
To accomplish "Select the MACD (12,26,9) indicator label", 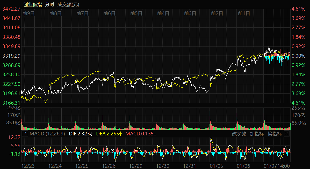I will click(x=48, y=134).
